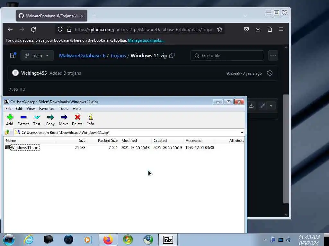Expand the 7-Zip address path dropdown
The image size is (329, 246).
[x=242, y=132]
